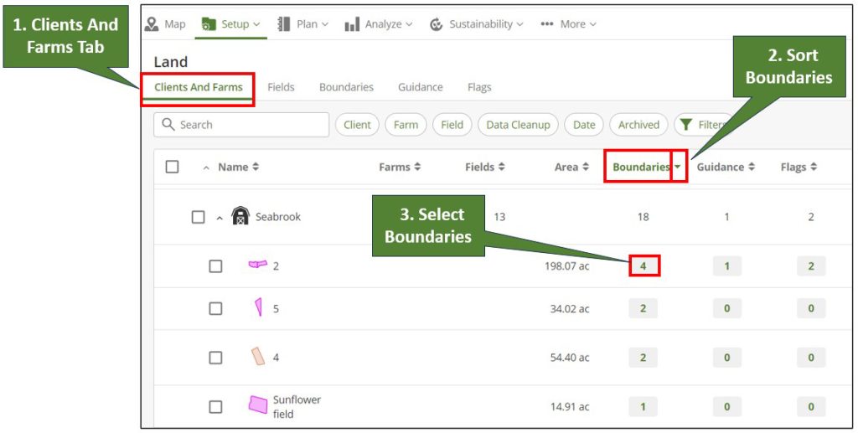Open the Plan dropdown menu
This screenshot has height=433, width=858.
tap(302, 24)
